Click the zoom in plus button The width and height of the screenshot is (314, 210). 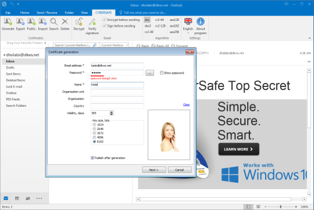[296, 207]
